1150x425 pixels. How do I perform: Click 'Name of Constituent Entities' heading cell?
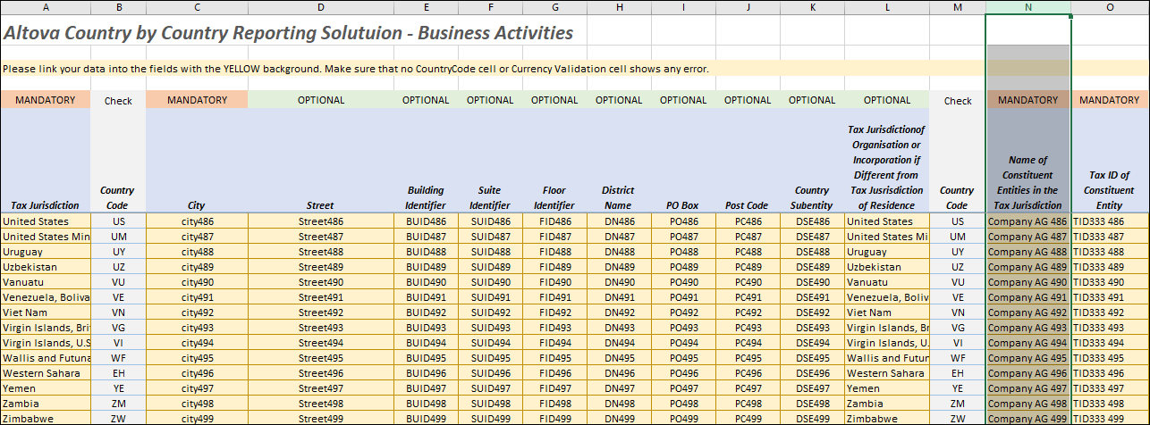click(x=1028, y=161)
